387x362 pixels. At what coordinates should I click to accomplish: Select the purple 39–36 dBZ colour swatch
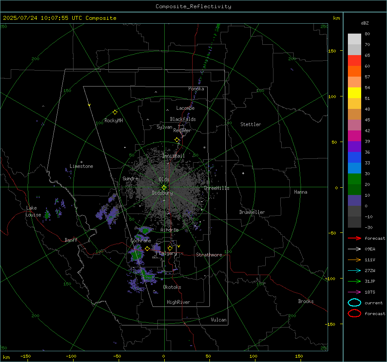(x=354, y=147)
